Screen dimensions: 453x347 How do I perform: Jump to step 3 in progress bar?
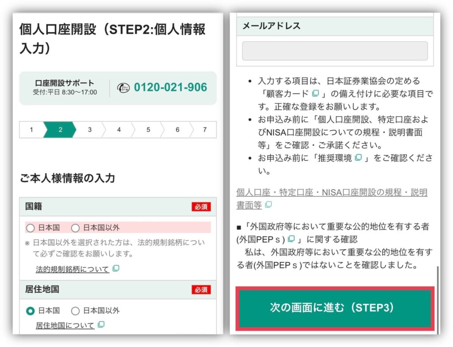tap(90, 130)
